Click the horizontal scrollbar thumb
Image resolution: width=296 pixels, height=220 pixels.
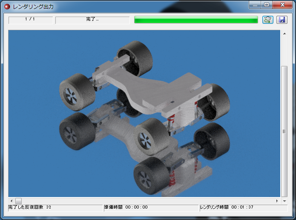click(x=18, y=201)
